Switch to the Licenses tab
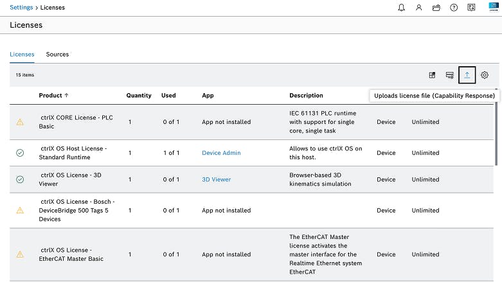This screenshot has height=282, width=502. point(22,55)
